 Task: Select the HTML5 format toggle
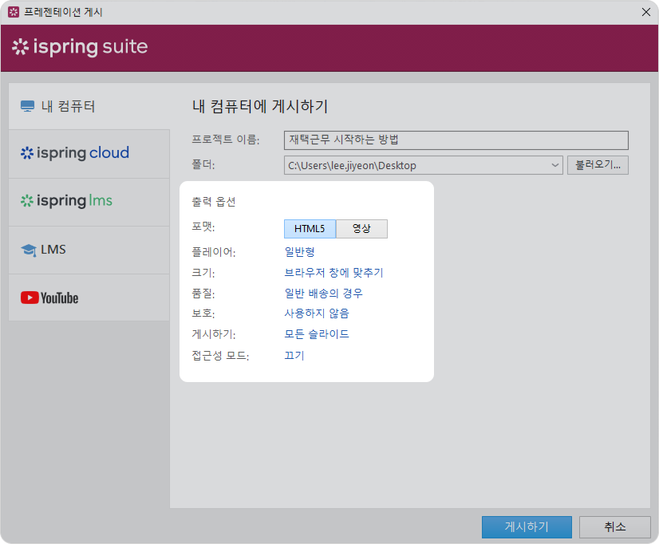310,229
